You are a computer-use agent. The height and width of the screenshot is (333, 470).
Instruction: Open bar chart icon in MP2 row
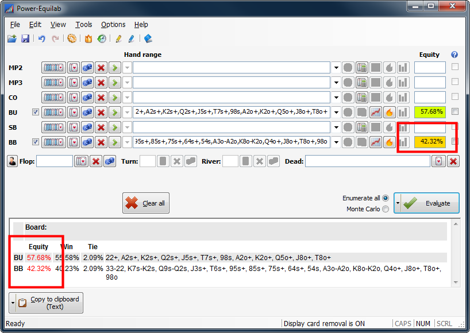(x=403, y=68)
